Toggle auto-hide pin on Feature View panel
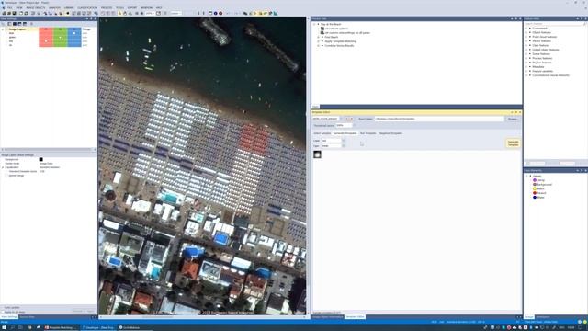 [x=582, y=18]
